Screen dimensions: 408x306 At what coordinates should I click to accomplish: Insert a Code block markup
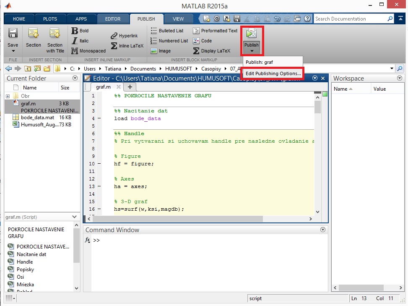pos(203,41)
